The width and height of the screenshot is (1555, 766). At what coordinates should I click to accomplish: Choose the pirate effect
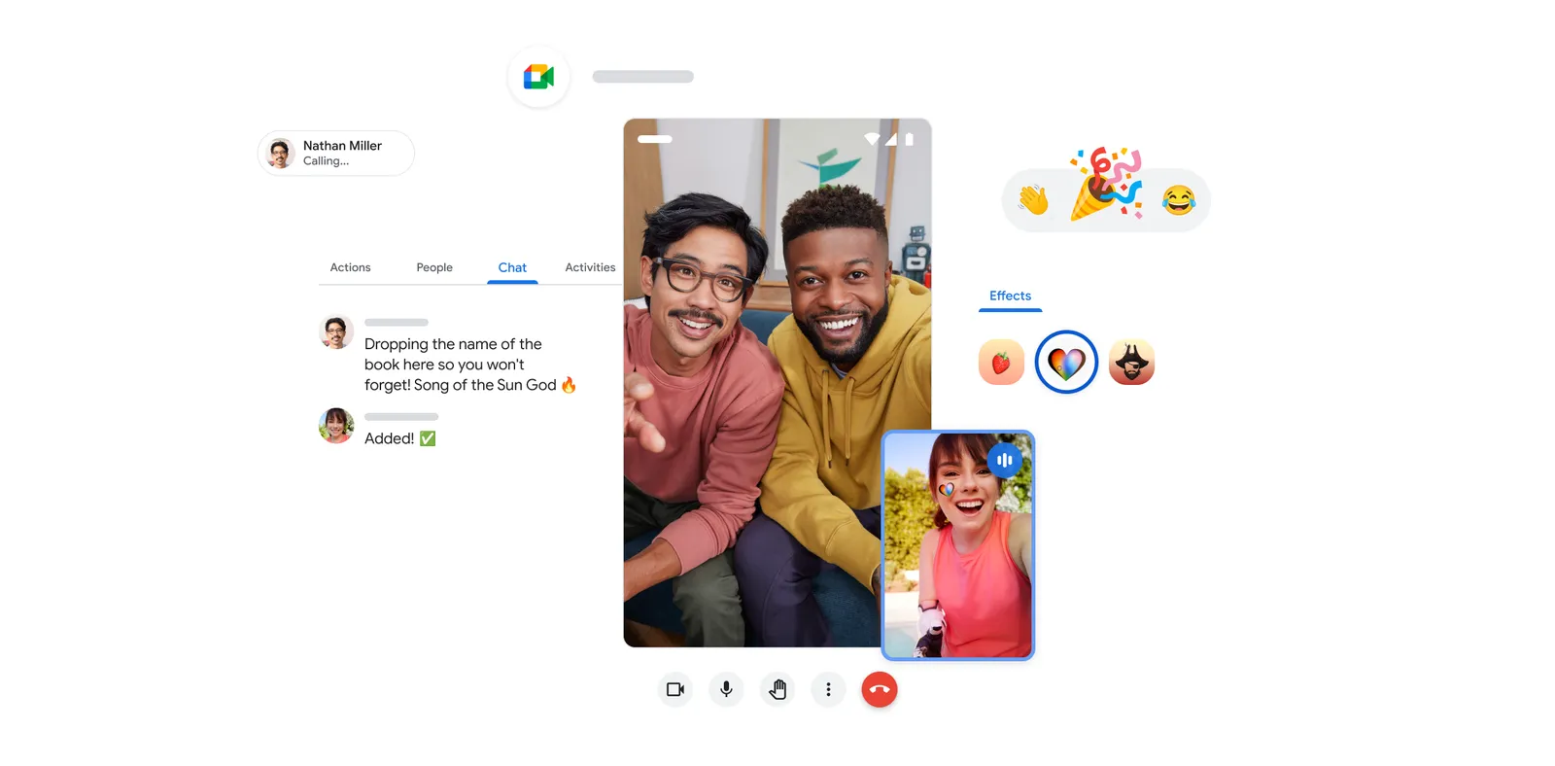point(1131,363)
